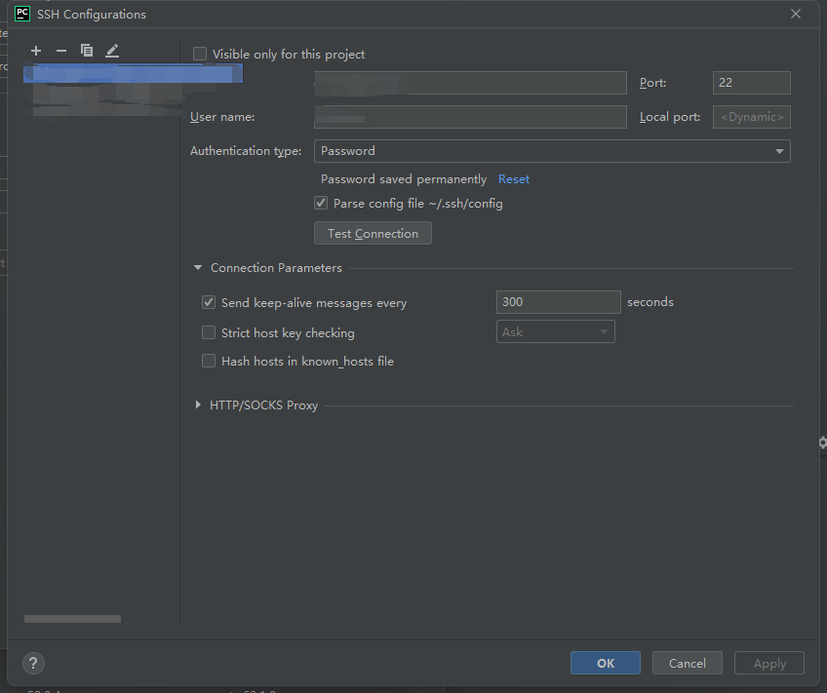Image resolution: width=827 pixels, height=693 pixels.
Task: Disable Send keep-alive messages checkbox
Action: point(209,302)
